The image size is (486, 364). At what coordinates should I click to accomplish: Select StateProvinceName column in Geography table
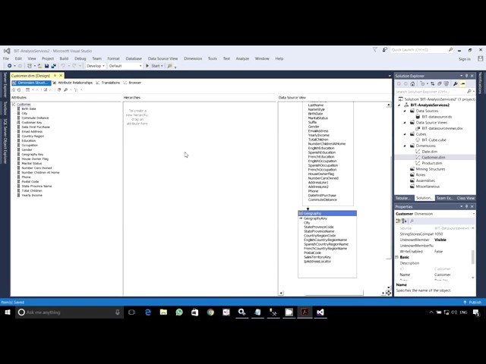[x=319, y=231]
